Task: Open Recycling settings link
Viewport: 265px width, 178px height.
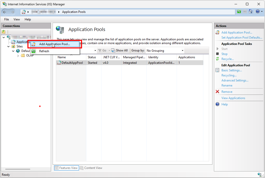Action: pyautogui.click(x=229, y=75)
